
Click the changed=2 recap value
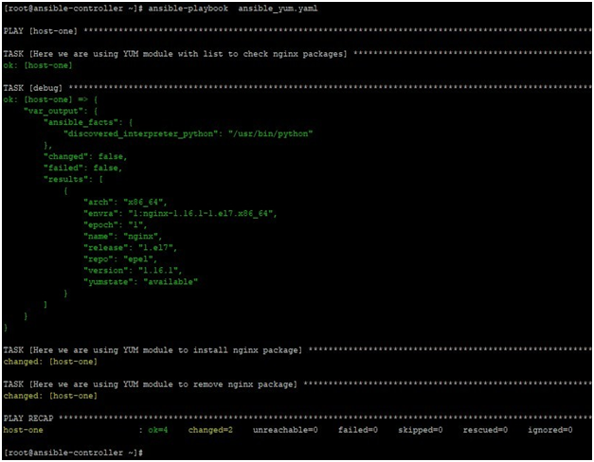coord(210,430)
